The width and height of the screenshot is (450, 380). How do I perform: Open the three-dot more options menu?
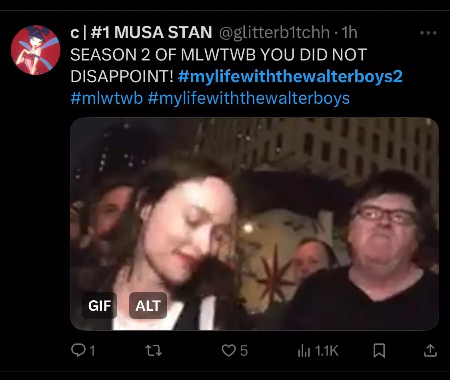click(x=428, y=33)
